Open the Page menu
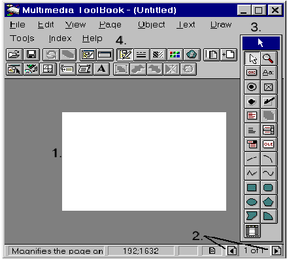The image size is (287, 259). click(x=110, y=25)
